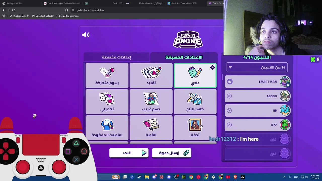
Task: Click the players list scrollbar
Action: (x=222, y=77)
